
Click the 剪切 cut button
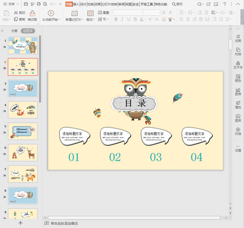point(20,13)
